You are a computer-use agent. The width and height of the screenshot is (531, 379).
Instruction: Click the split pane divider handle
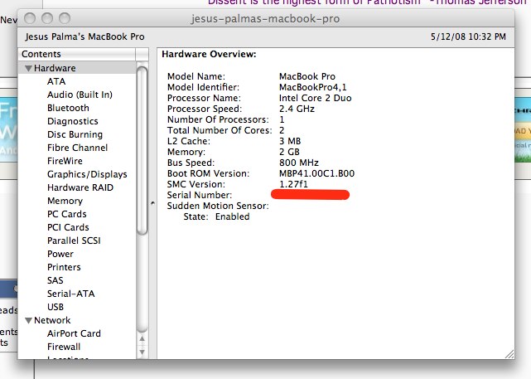coord(152,203)
